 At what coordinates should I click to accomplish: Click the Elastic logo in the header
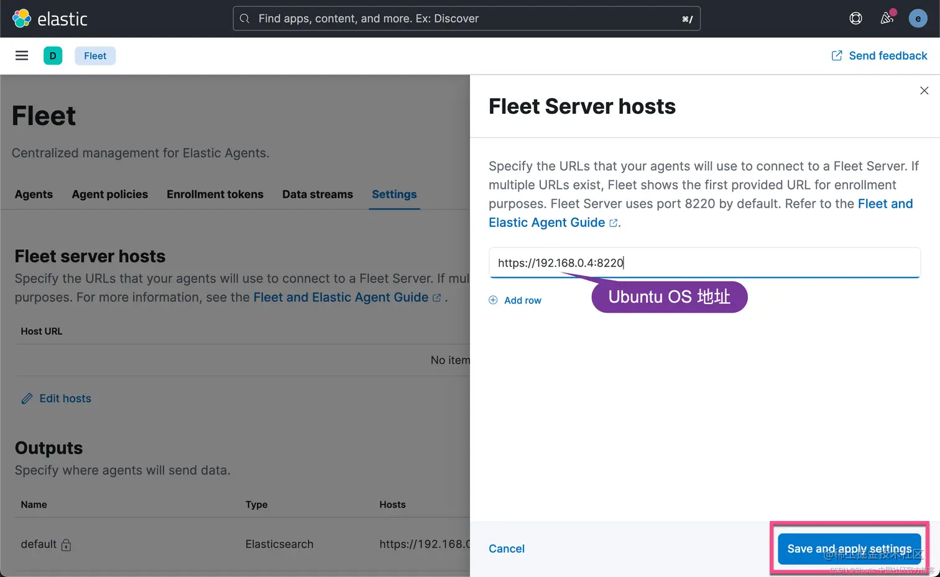[x=50, y=19]
